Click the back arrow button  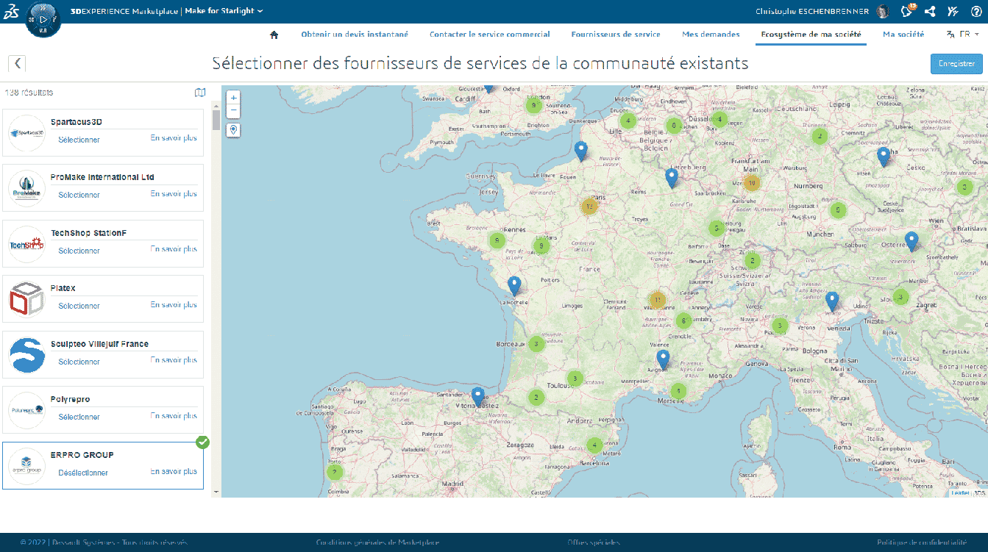[x=17, y=63]
